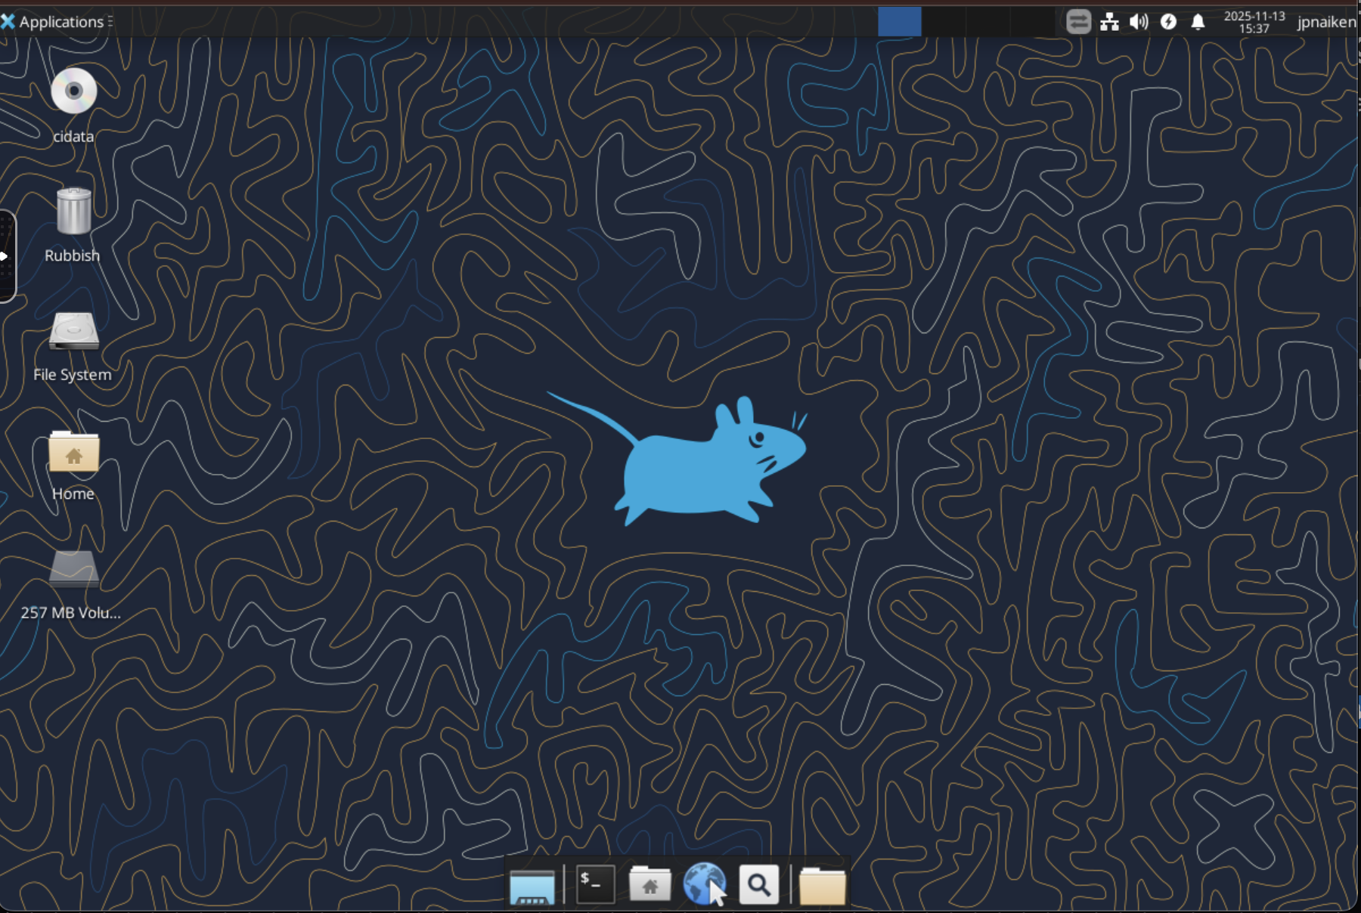Click the notifications bell in the tray
1361x913 pixels.
[x=1199, y=21]
